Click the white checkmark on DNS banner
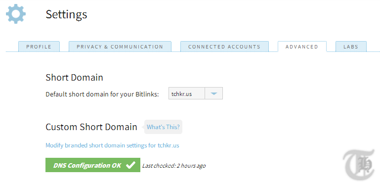Viewport: 380px width, 185px height. pyautogui.click(x=130, y=165)
